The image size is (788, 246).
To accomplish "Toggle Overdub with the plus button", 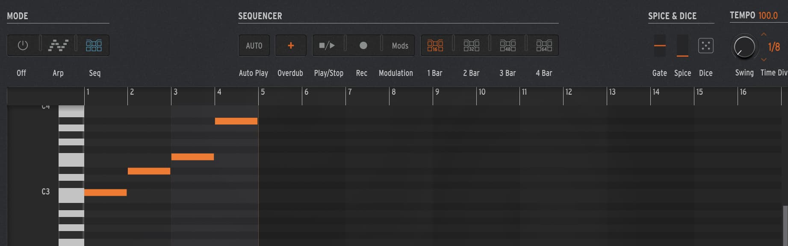I will [x=291, y=45].
